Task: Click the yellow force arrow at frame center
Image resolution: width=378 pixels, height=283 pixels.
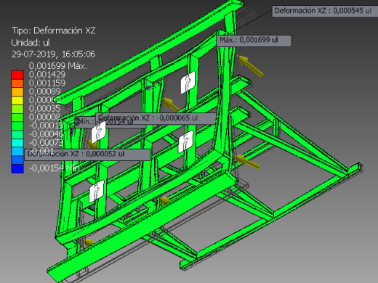Action: coord(172,104)
